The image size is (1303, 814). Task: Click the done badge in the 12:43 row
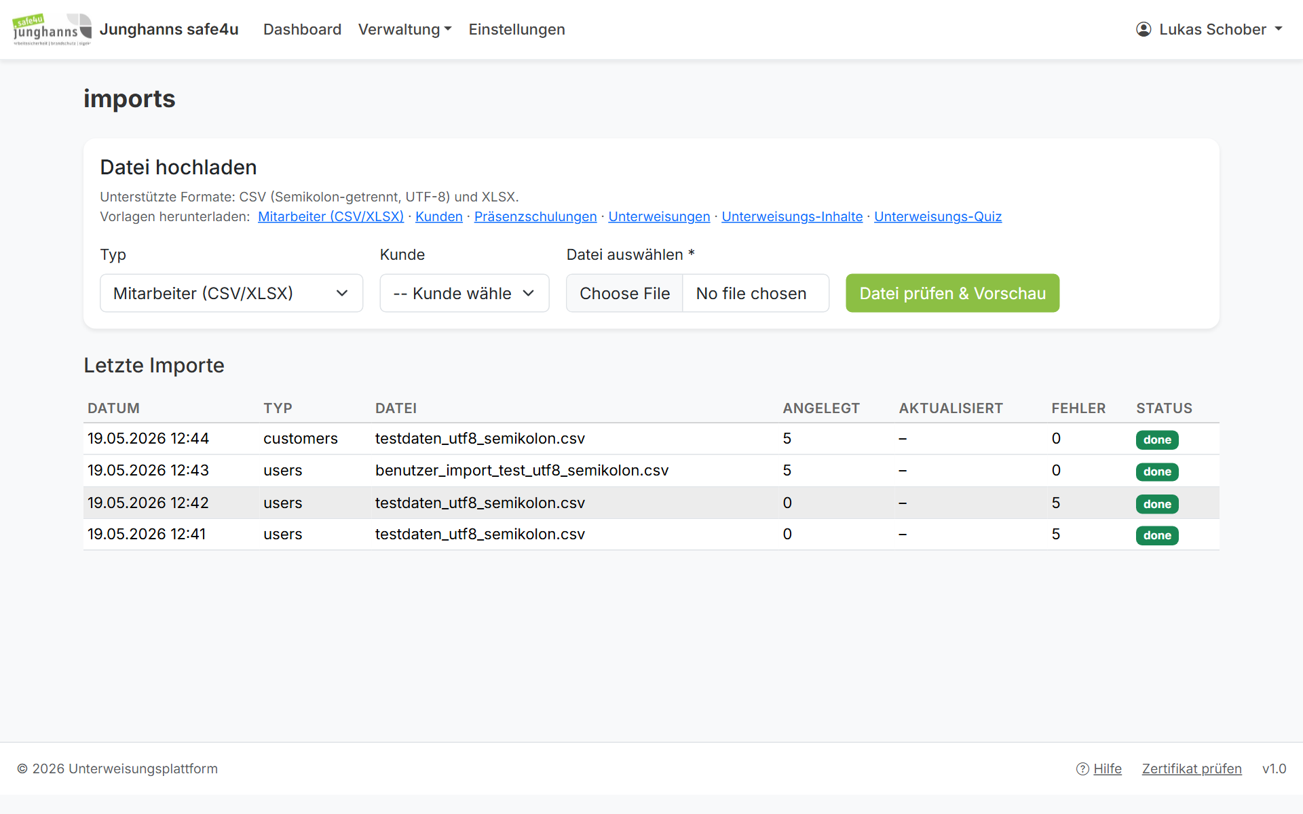pos(1157,471)
